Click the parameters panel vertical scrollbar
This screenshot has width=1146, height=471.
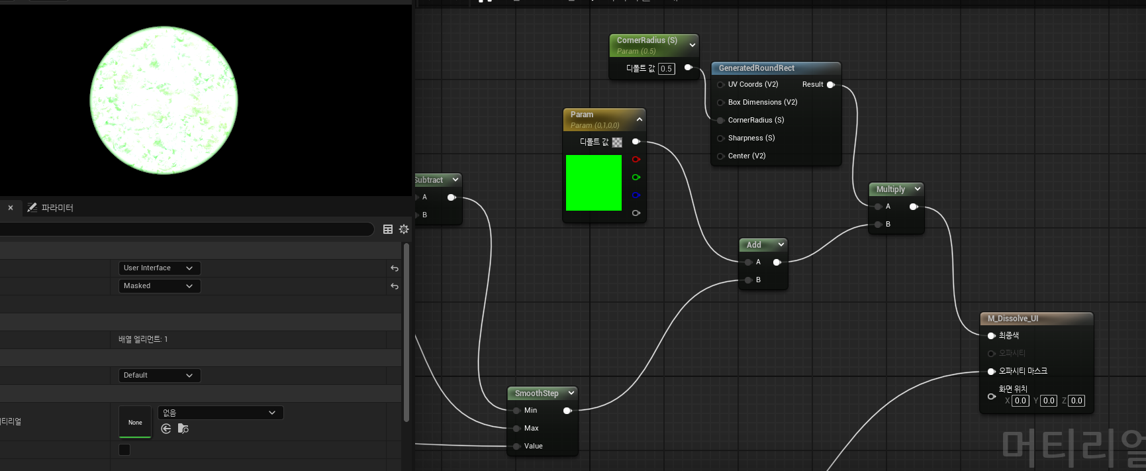pos(406,332)
